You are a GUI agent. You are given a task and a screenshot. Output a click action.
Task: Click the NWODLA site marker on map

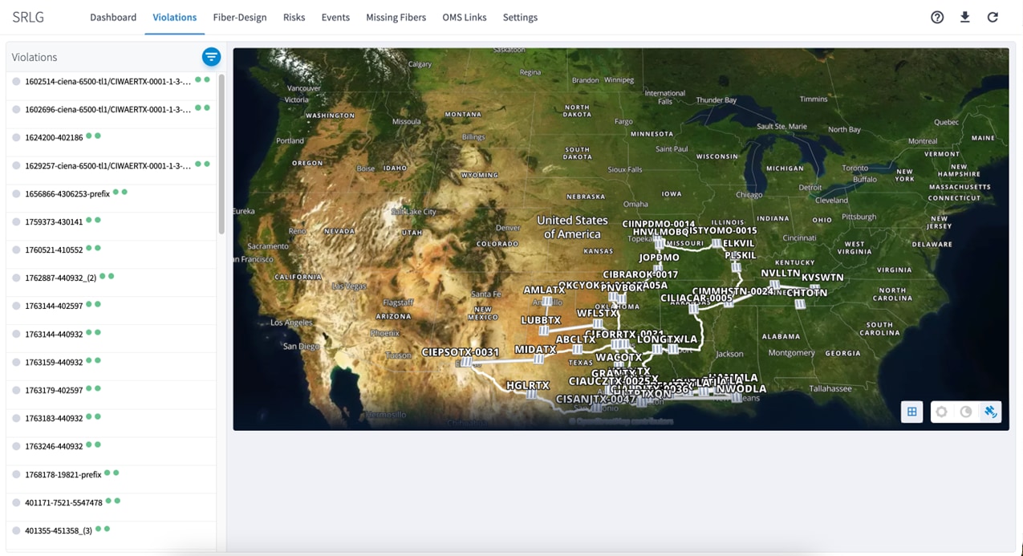pyautogui.click(x=737, y=399)
